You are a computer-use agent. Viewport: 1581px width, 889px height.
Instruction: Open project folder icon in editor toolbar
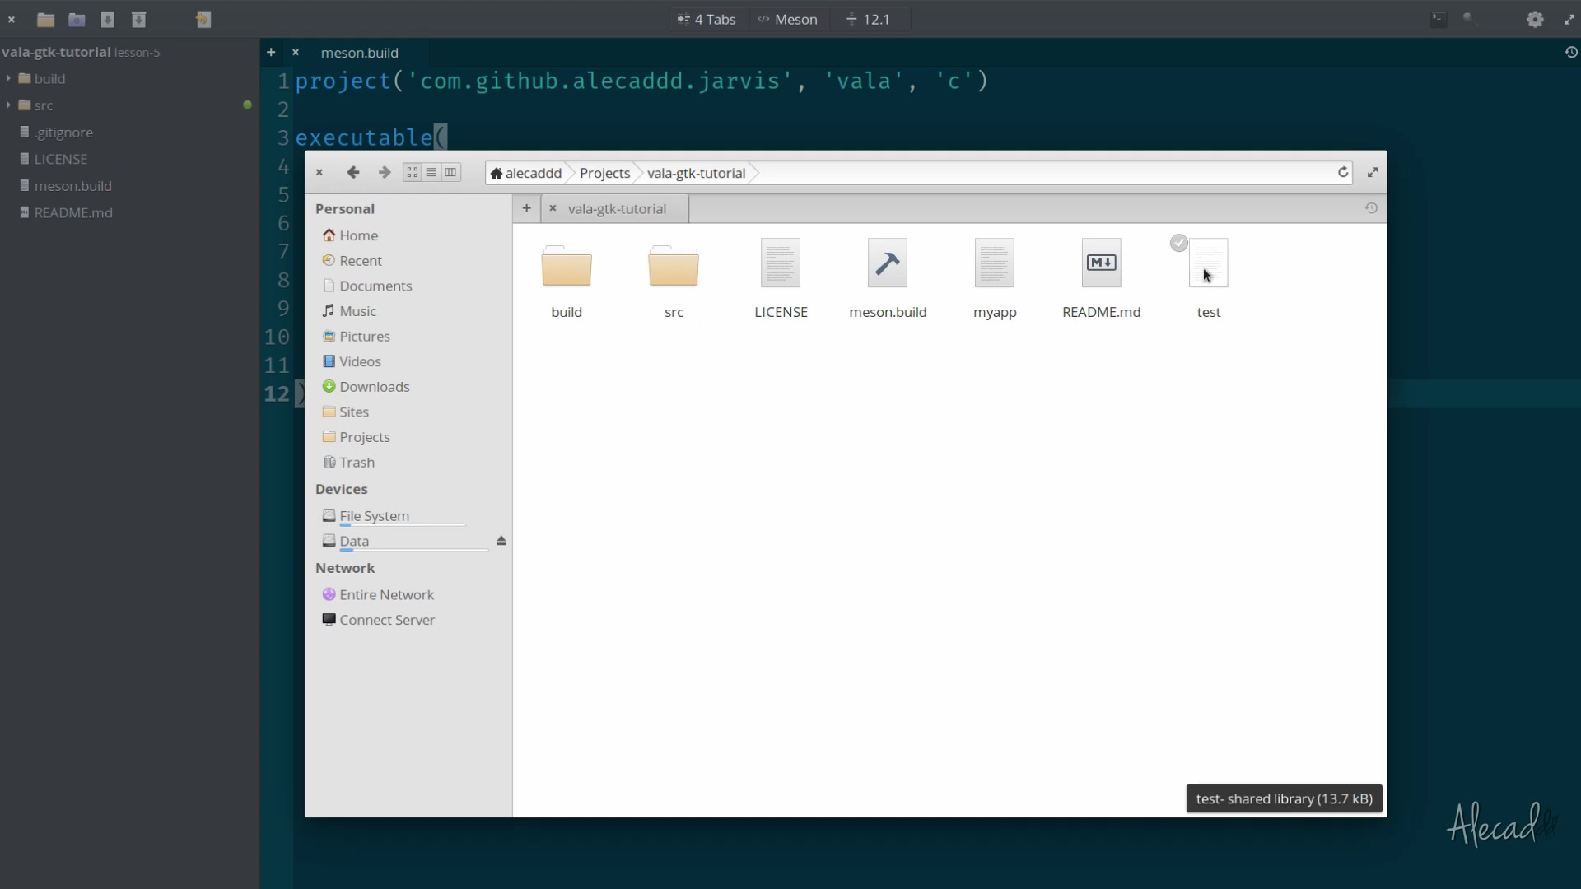coord(77,19)
